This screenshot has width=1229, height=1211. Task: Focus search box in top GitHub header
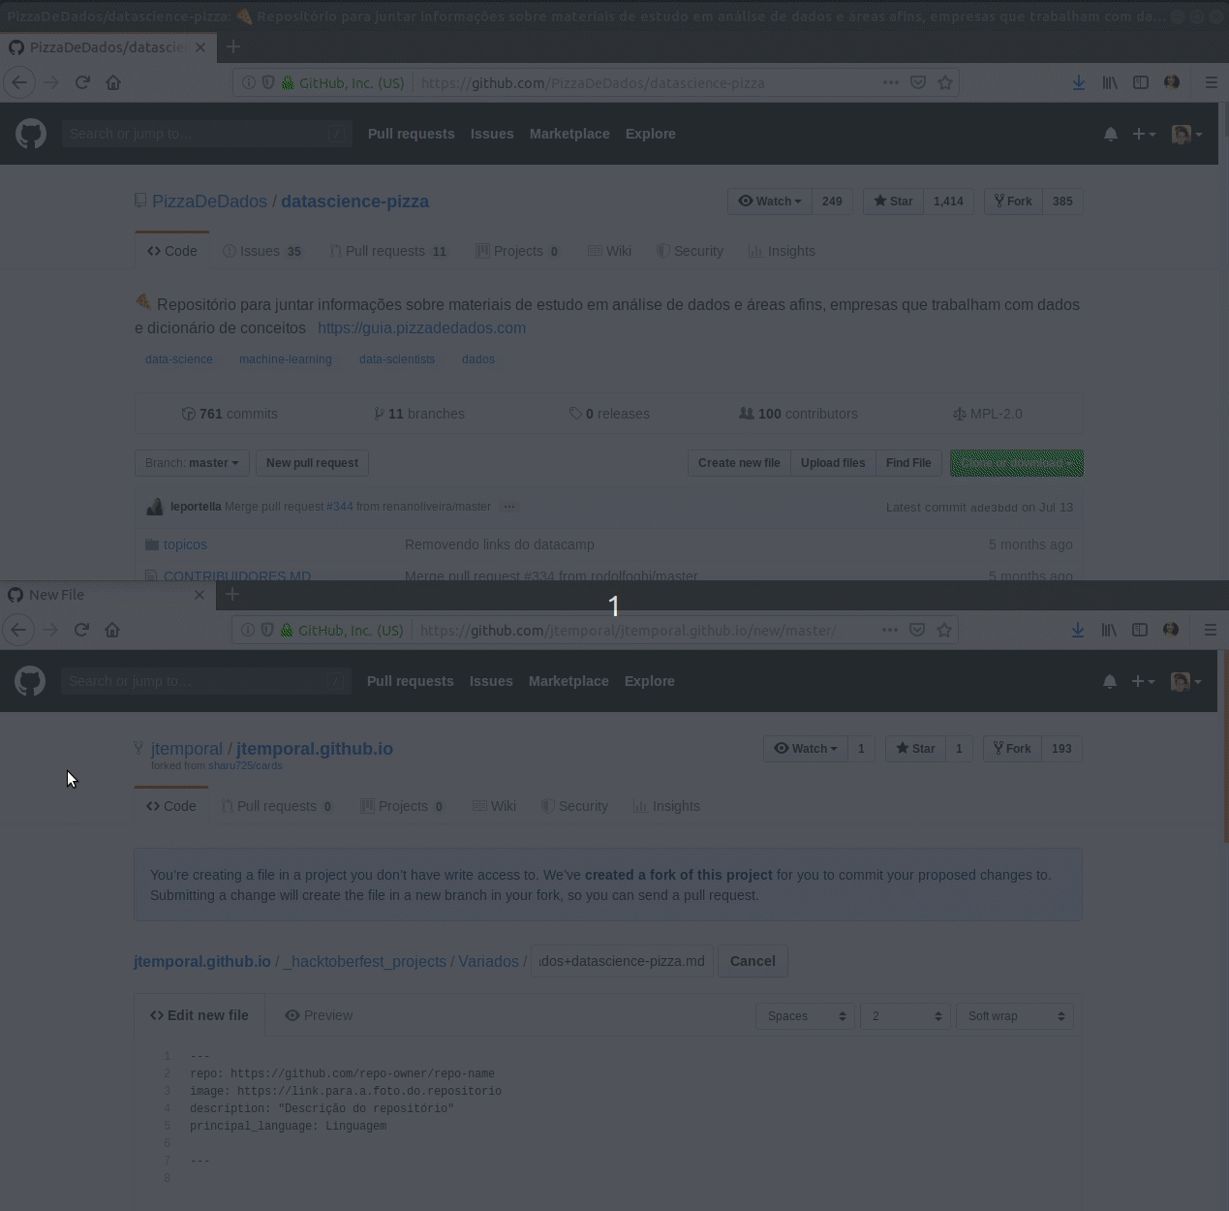[x=206, y=134]
